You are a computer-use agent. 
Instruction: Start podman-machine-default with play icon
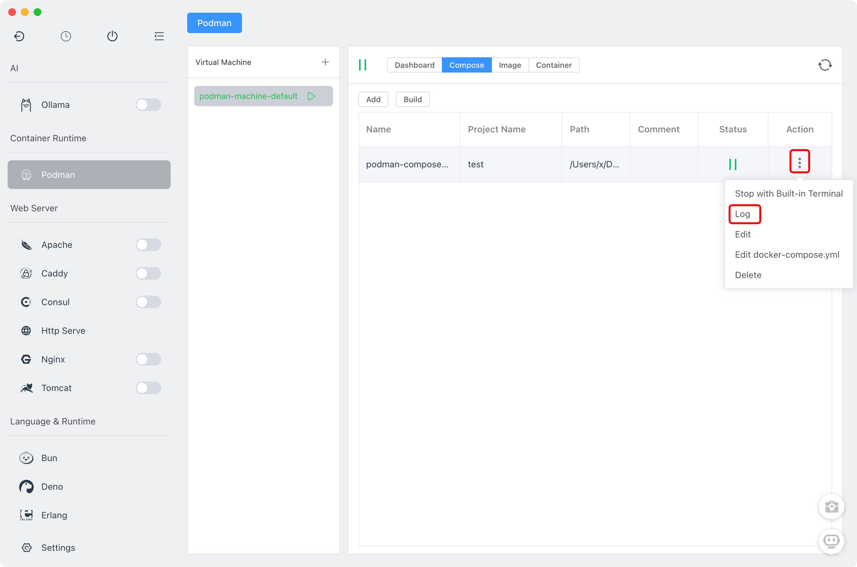pos(312,96)
